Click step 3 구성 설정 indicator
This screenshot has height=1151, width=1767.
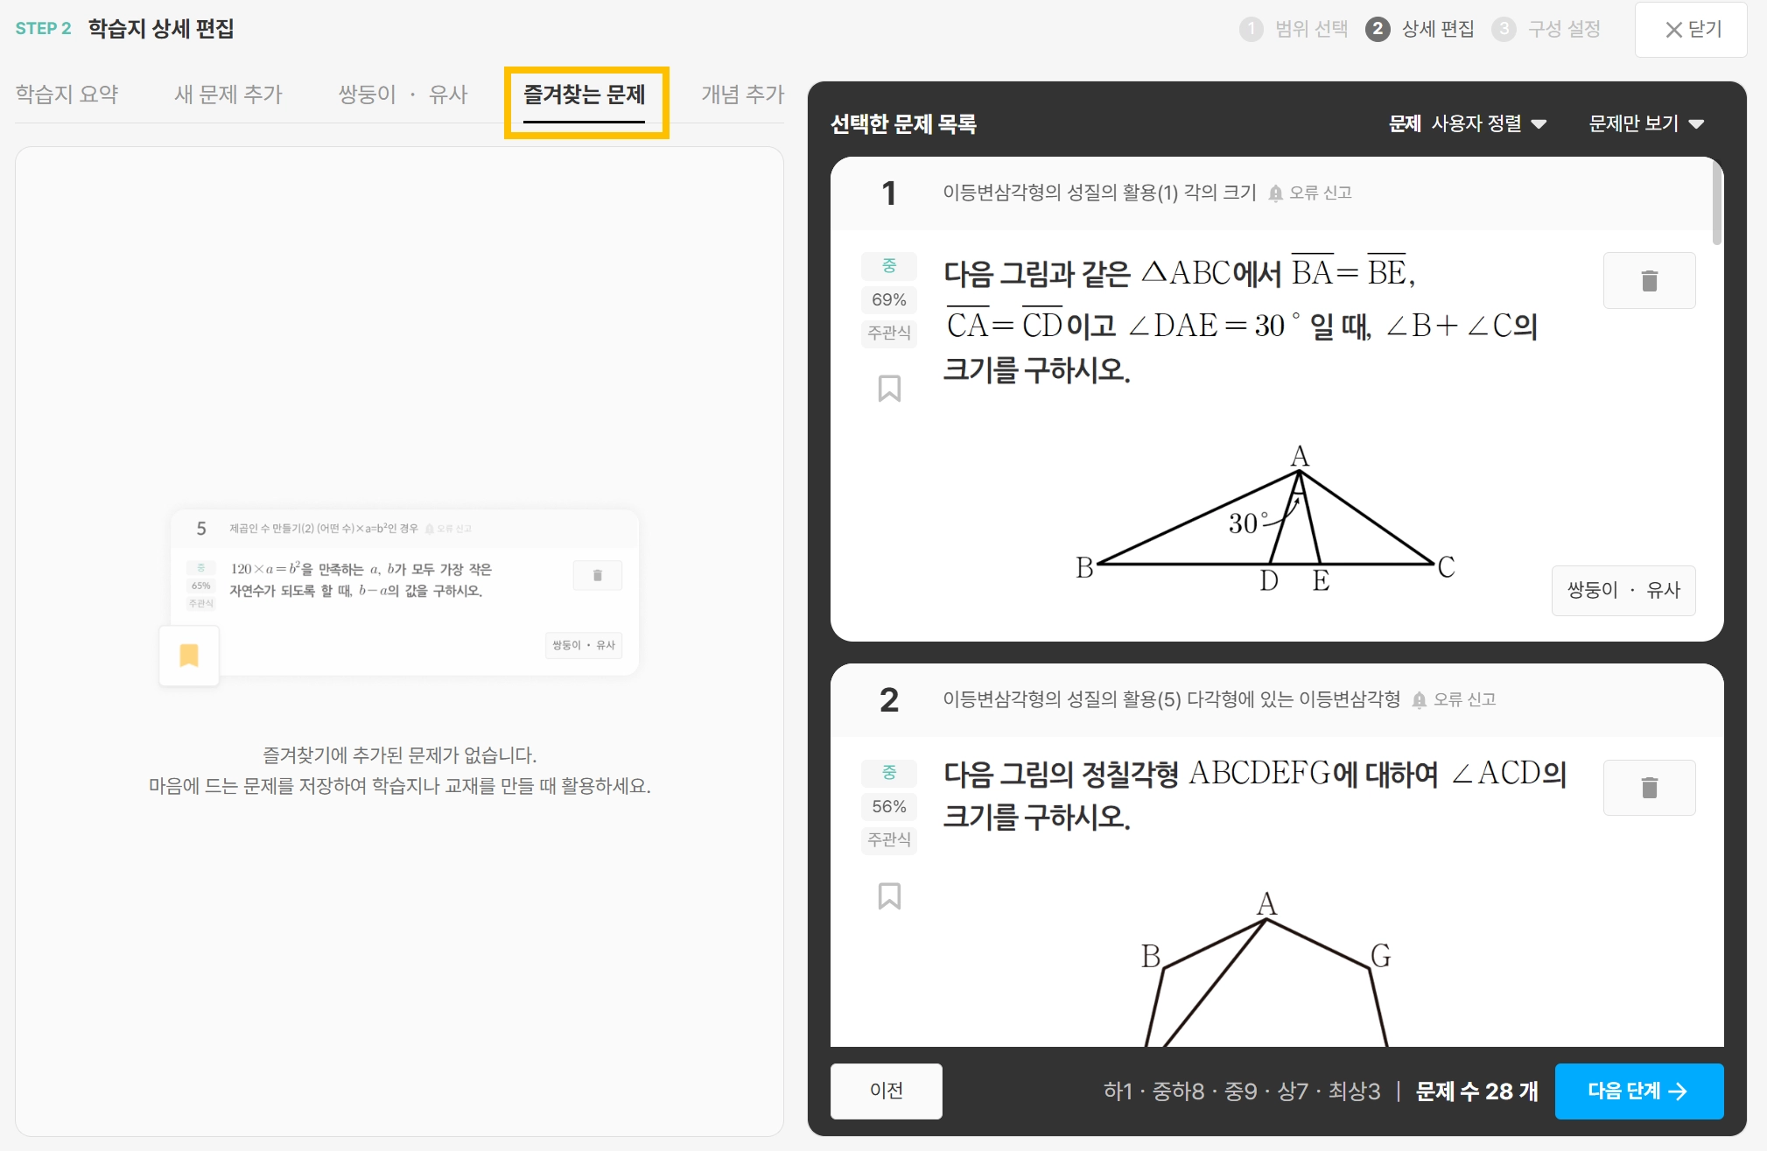1547,29
